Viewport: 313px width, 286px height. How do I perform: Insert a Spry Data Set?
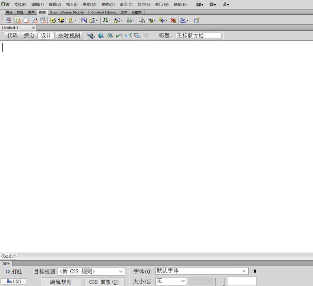[x=18, y=20]
